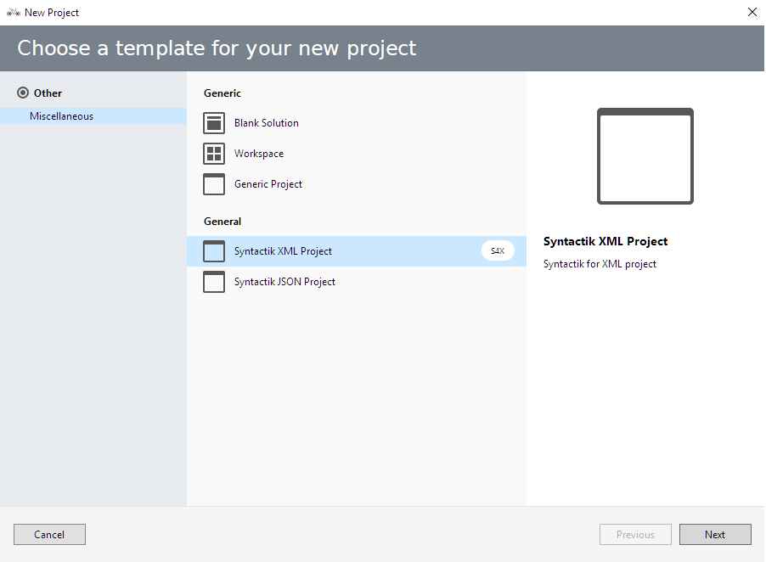Click the large template preview image
Image resolution: width=766 pixels, height=562 pixels.
coord(645,156)
